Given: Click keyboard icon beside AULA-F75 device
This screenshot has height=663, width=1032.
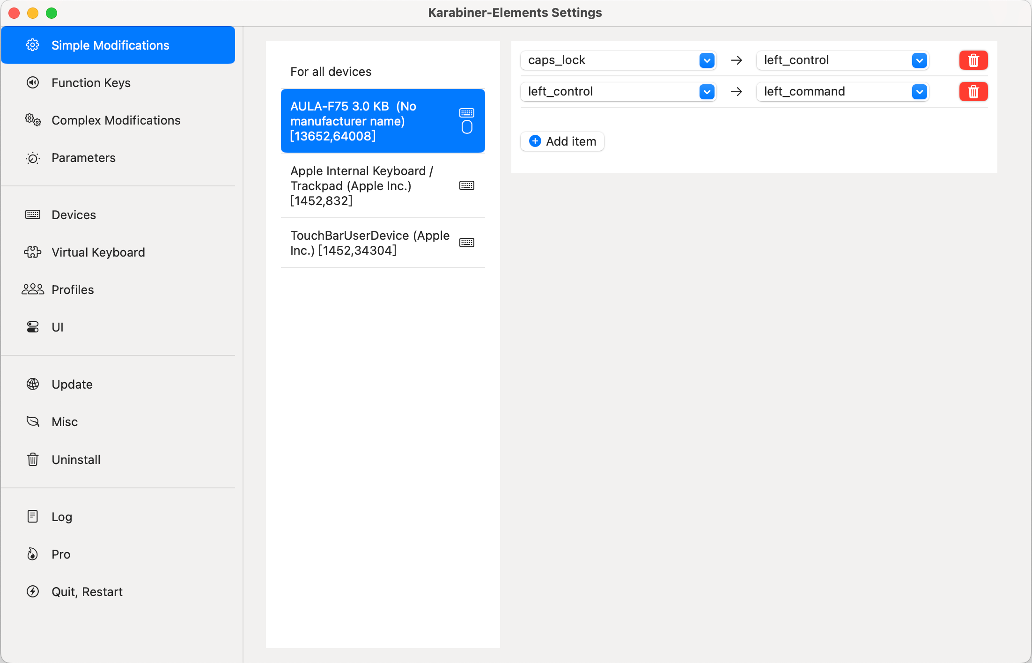Looking at the screenshot, I should [x=467, y=113].
